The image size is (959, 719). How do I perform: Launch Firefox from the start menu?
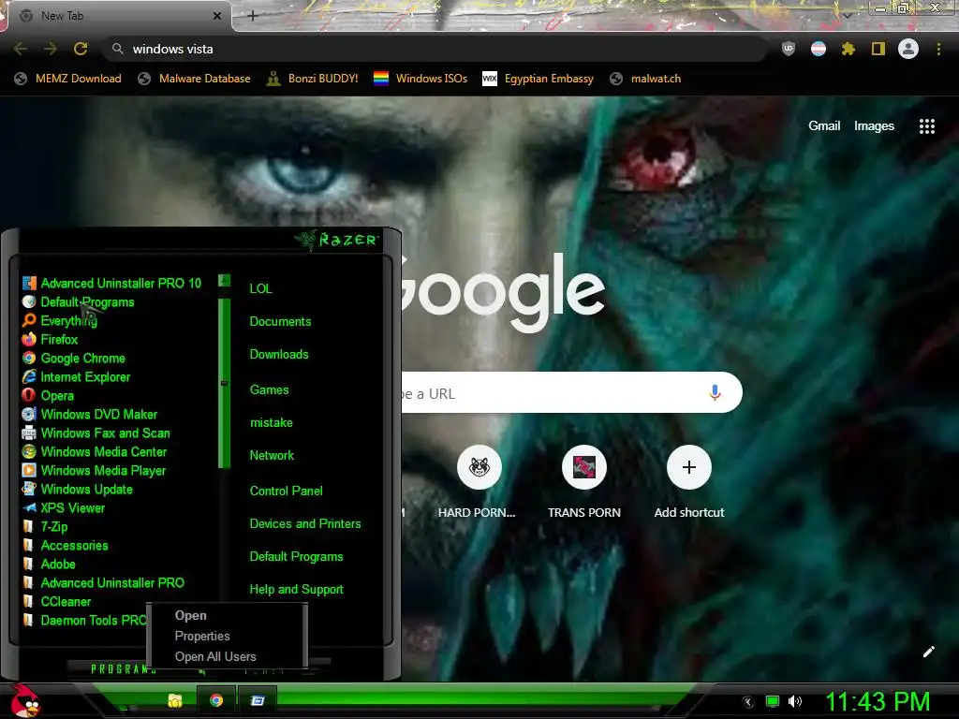click(x=51, y=339)
